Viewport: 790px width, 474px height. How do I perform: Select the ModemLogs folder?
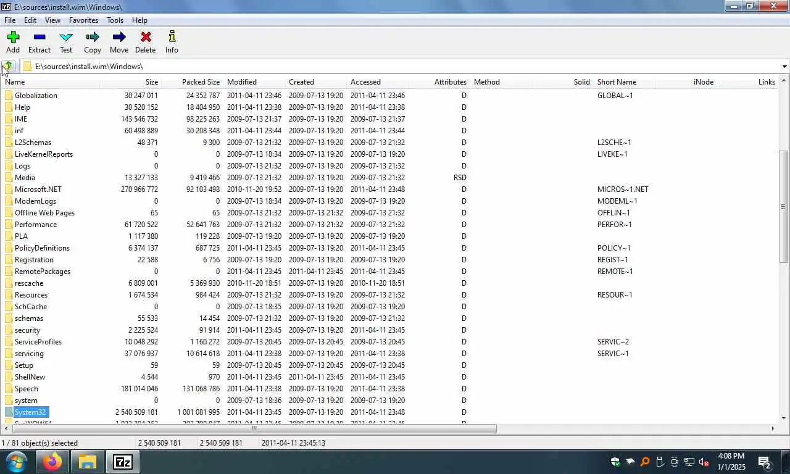coord(35,201)
